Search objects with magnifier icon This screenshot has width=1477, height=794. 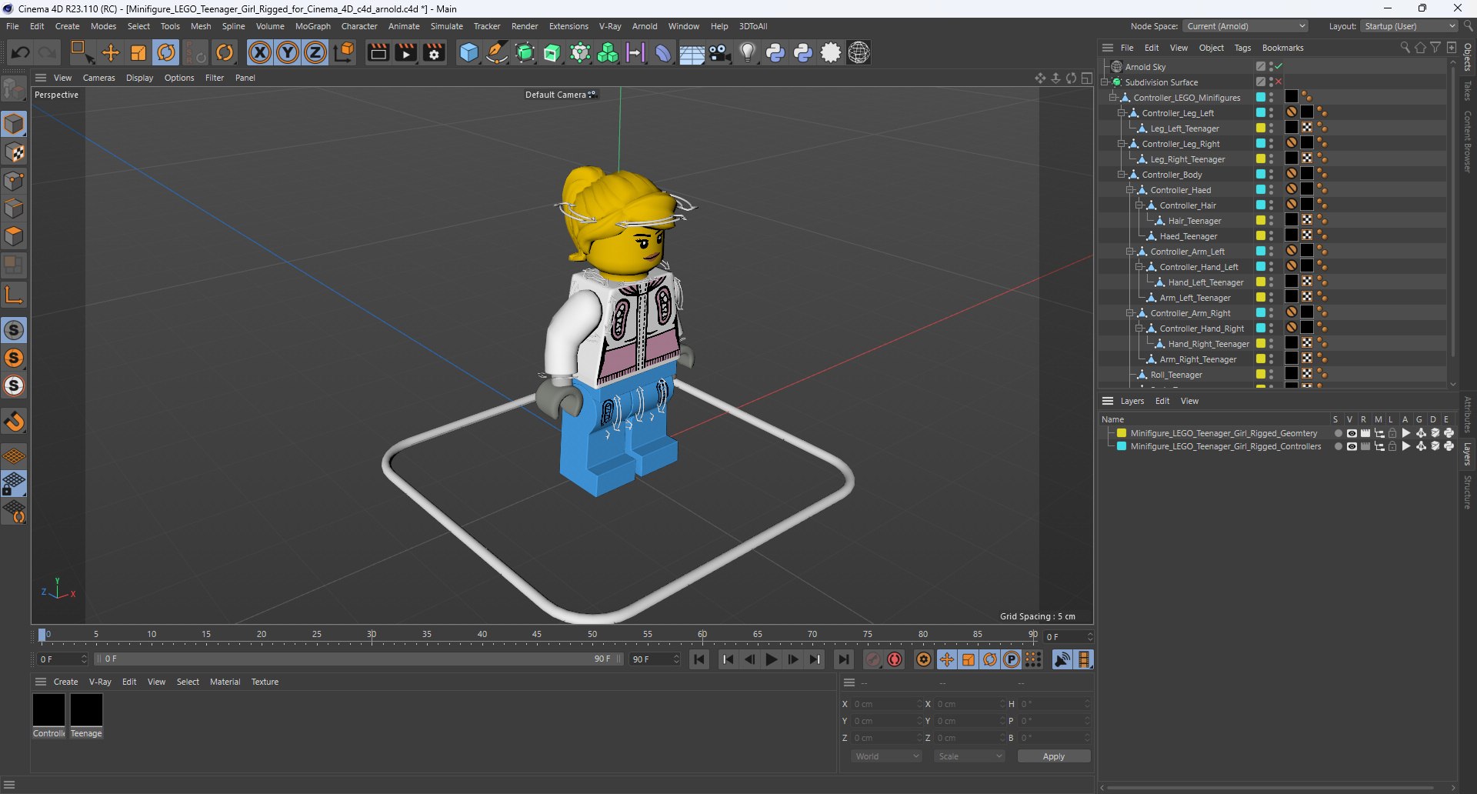(x=1405, y=48)
